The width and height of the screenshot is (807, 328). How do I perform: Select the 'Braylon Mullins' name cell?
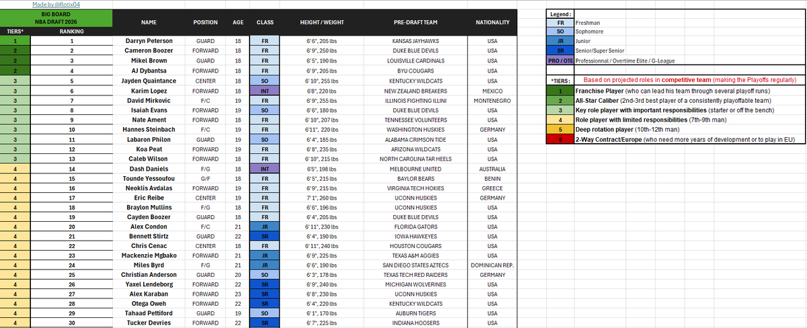point(149,208)
